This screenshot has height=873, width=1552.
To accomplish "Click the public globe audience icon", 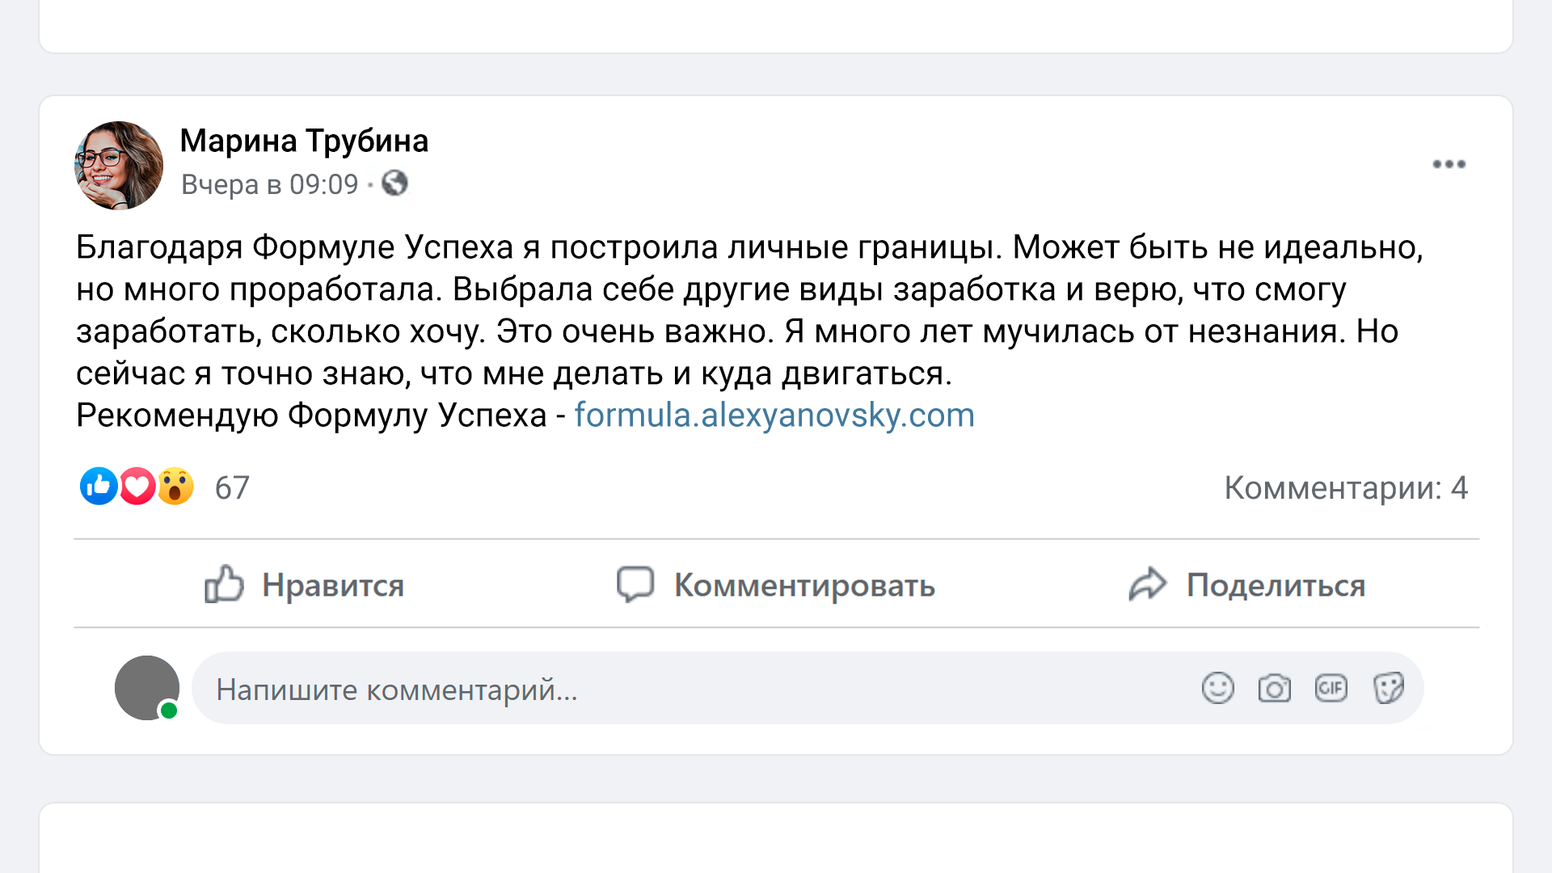I will [x=394, y=183].
